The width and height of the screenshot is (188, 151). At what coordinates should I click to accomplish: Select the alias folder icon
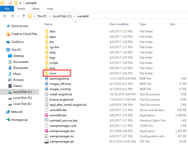point(47,31)
